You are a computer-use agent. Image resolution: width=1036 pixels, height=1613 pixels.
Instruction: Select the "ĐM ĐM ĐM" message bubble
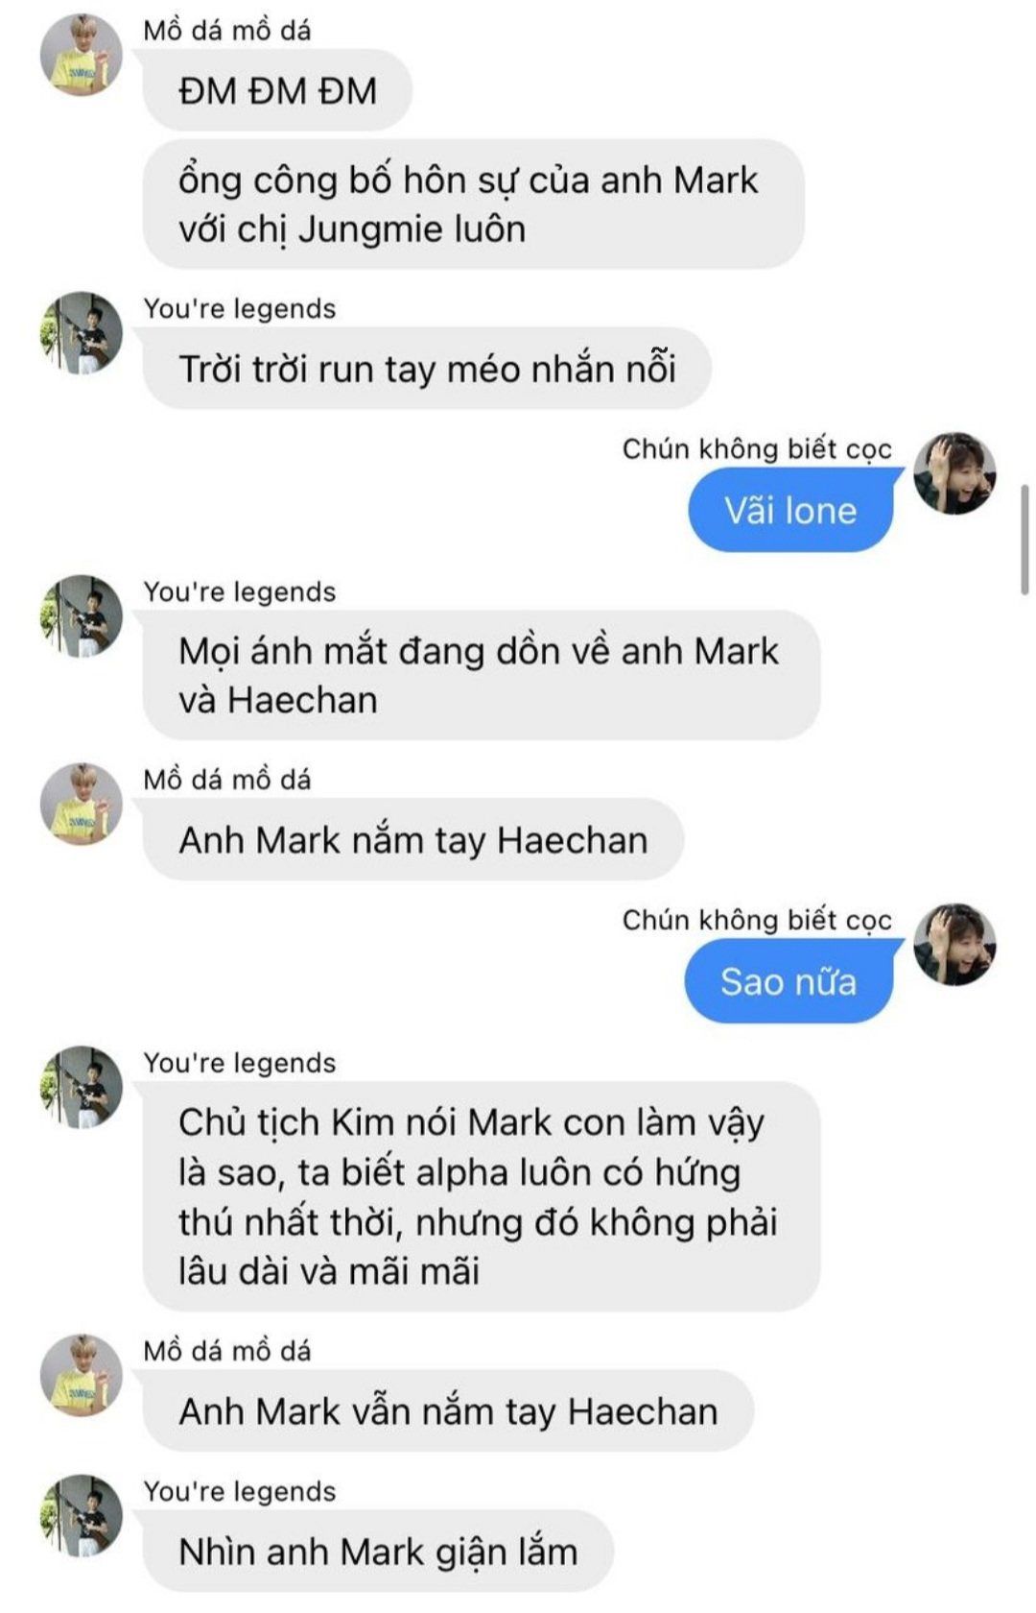point(277,91)
